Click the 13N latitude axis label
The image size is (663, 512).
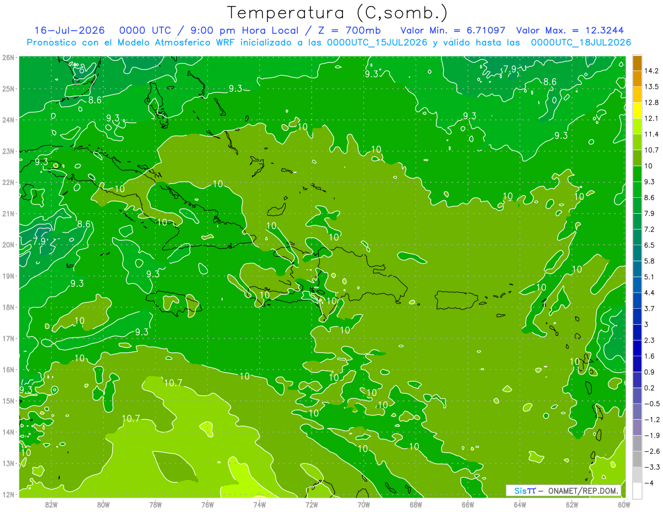[x=8, y=463]
